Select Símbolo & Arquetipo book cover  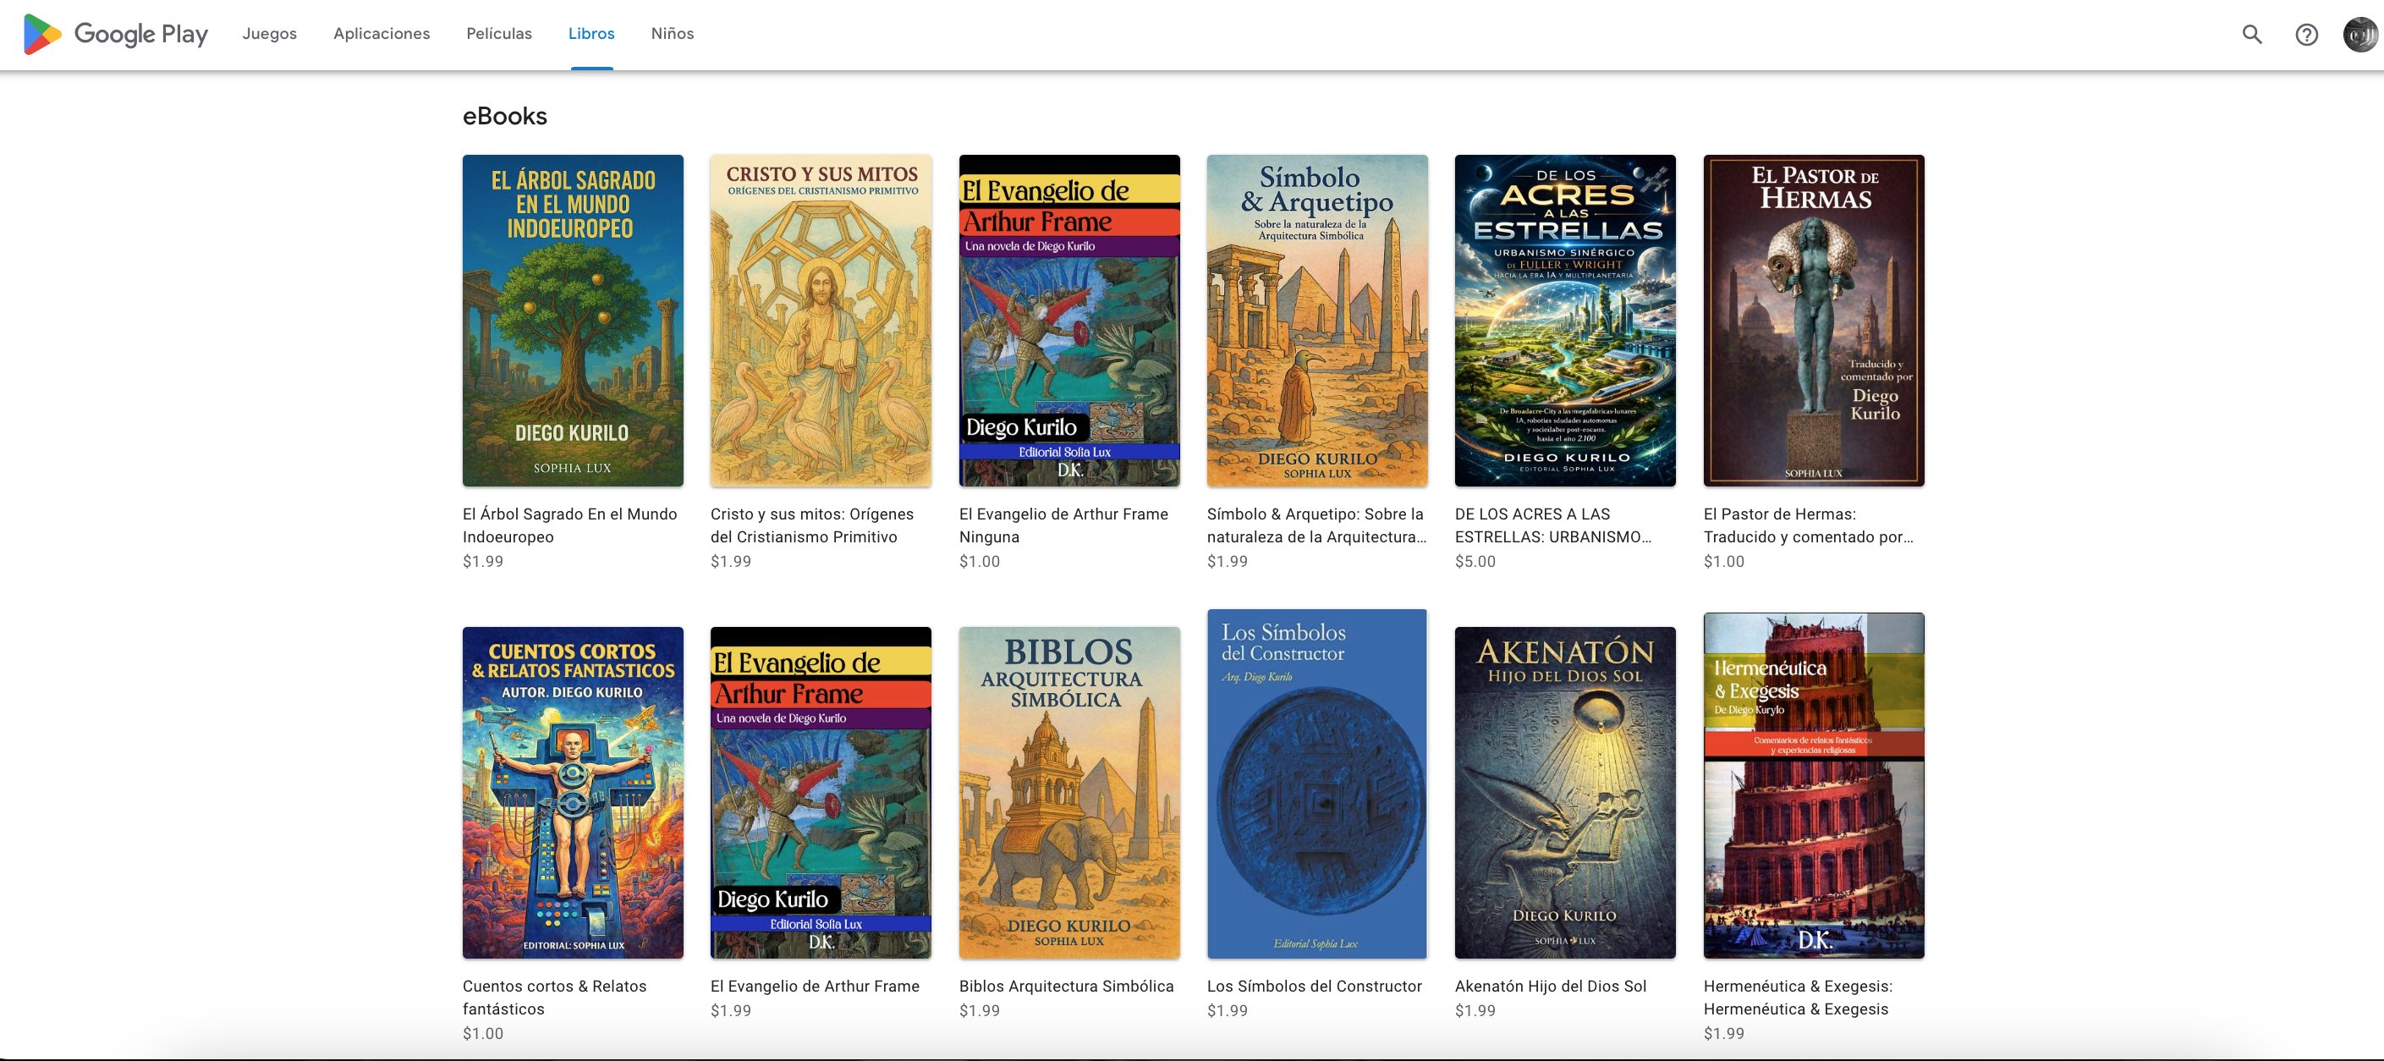point(1317,321)
